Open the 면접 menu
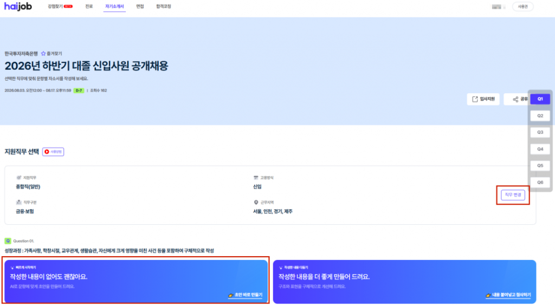 [140, 6]
